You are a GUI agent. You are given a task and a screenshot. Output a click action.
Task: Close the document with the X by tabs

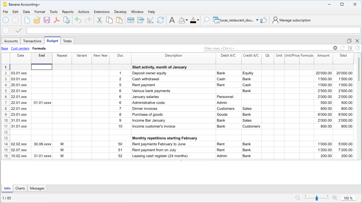[357, 41]
